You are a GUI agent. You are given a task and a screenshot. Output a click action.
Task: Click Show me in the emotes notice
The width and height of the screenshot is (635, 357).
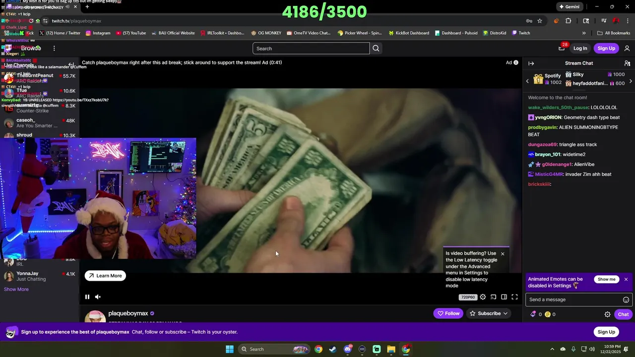(607, 279)
